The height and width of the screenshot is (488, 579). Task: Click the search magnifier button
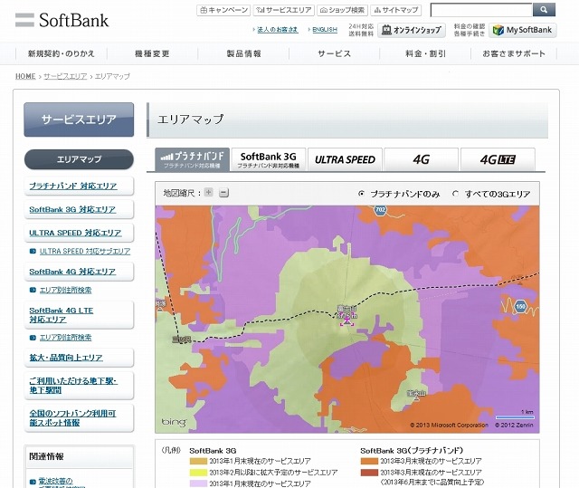[544, 10]
